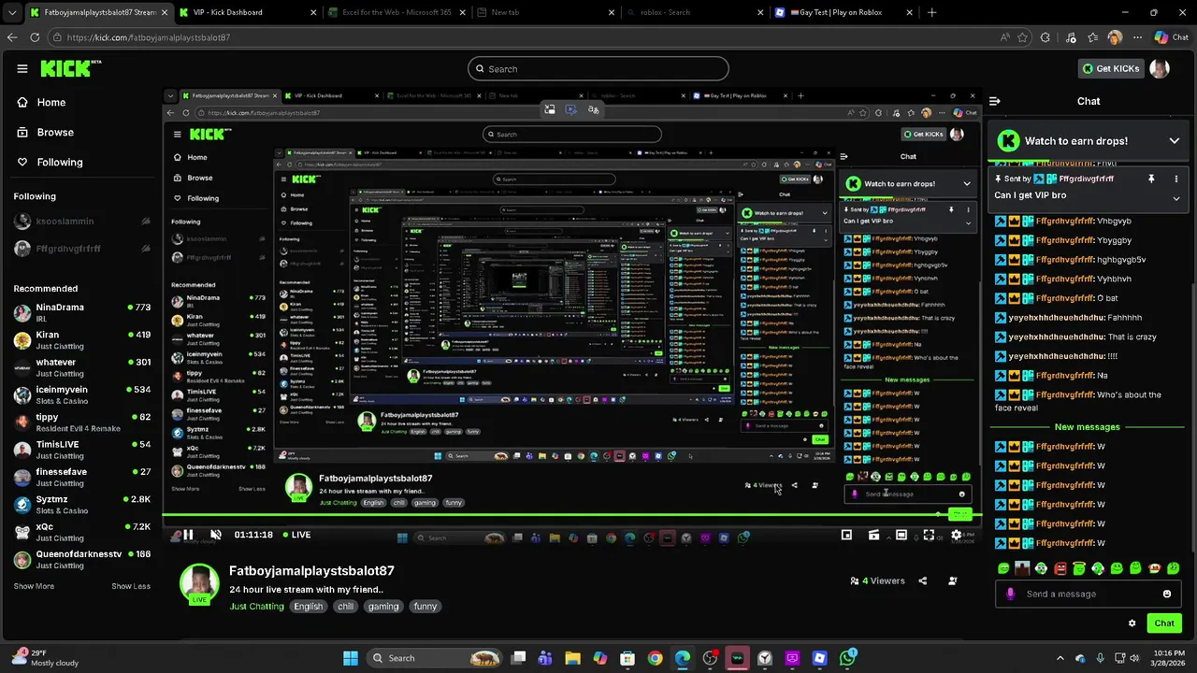Open the Kick sidebar hamburger menu
Image resolution: width=1197 pixels, height=673 pixels.
22,68
